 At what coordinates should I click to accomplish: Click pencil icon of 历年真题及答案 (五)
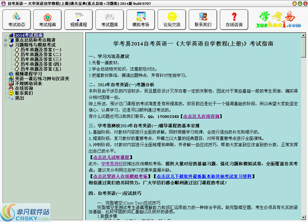tap(17, 69)
